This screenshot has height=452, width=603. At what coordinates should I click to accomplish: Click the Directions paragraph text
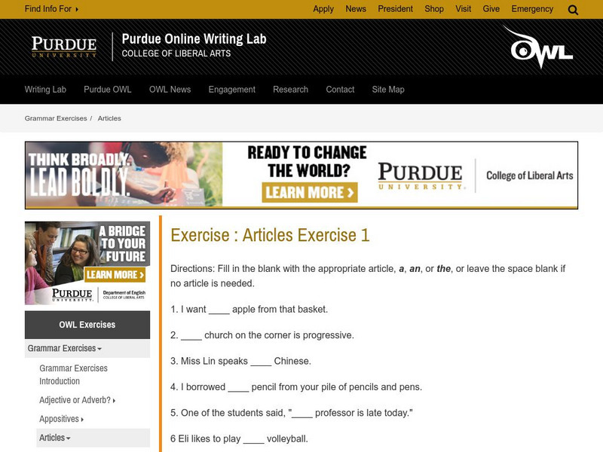click(368, 276)
